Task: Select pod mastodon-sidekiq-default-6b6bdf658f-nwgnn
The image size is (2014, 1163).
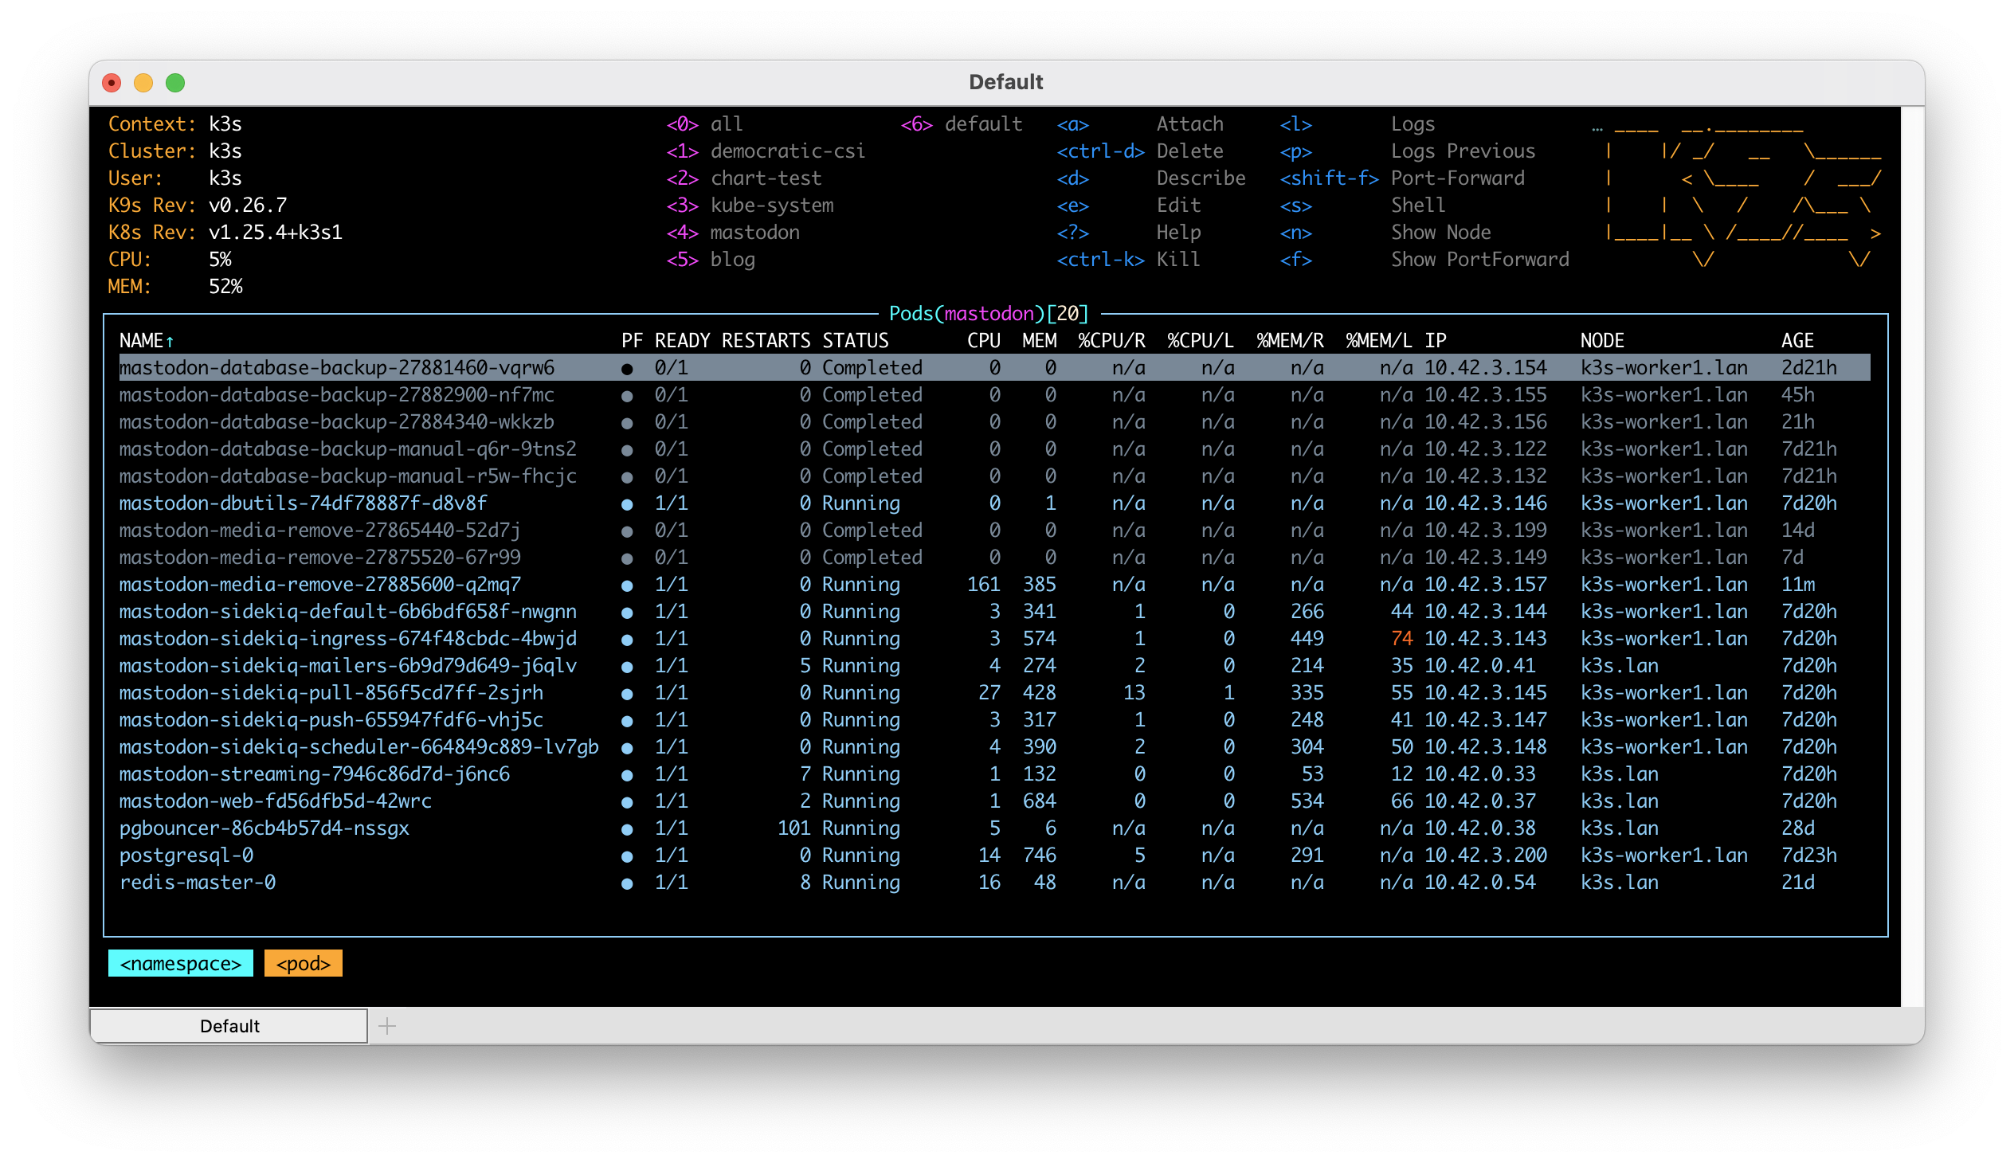Action: point(993,612)
